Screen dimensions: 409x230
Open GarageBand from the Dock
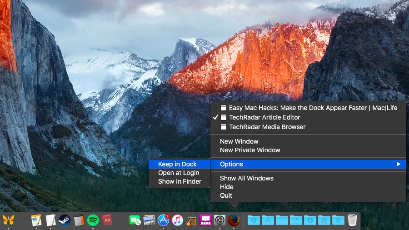coord(191,220)
